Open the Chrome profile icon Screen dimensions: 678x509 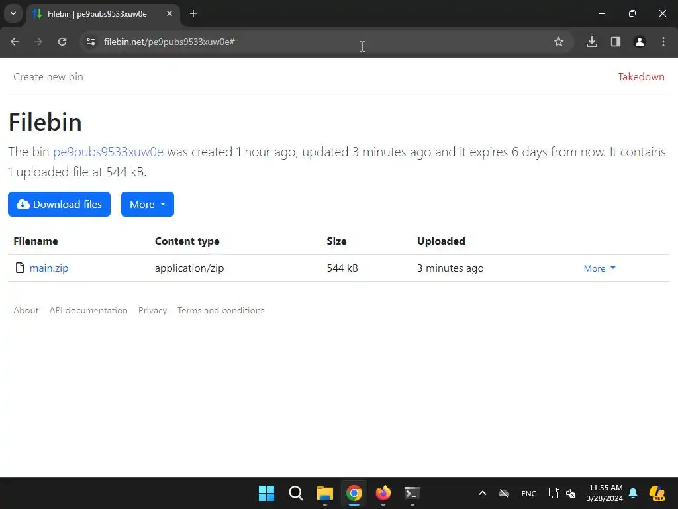(640, 42)
